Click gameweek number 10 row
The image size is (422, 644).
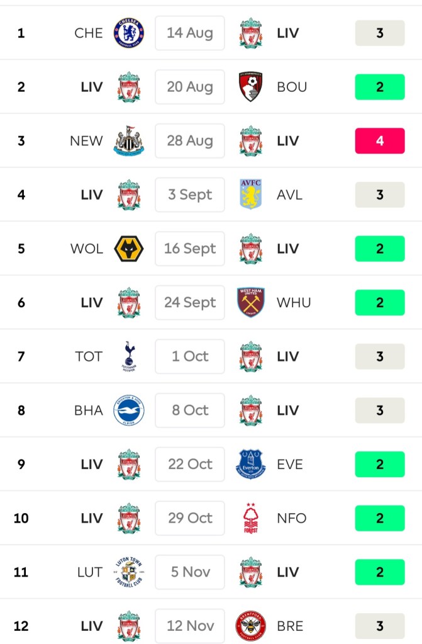point(21,518)
